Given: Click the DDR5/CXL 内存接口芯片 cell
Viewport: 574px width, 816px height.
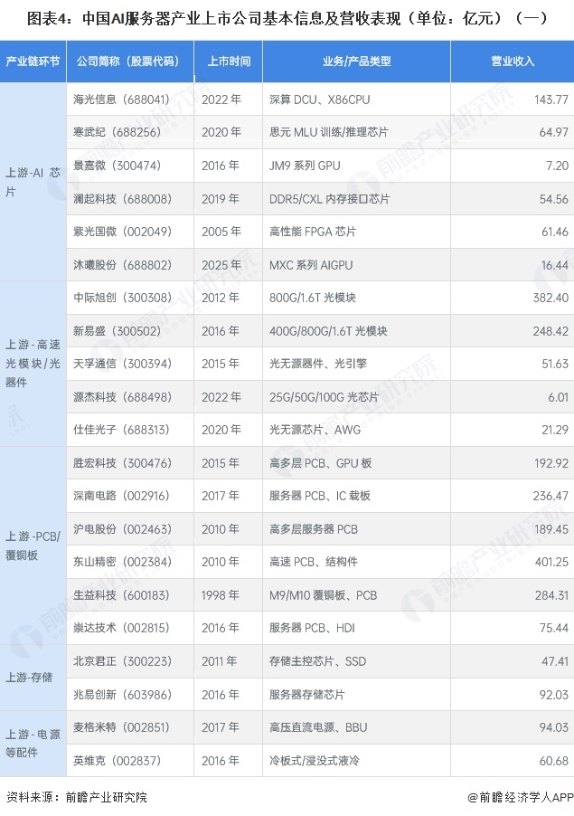Looking at the screenshot, I should 357,199.
